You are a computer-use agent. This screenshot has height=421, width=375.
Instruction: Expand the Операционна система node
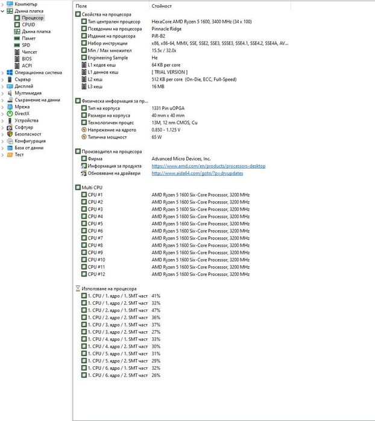coord(2,73)
